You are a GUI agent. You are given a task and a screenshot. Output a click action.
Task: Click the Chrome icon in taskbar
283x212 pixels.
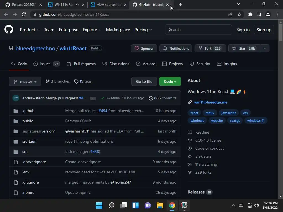(172, 205)
